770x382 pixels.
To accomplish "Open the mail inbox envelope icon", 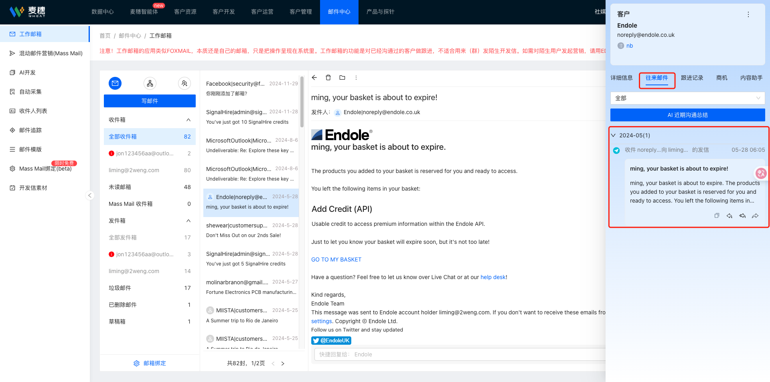I will tap(115, 83).
